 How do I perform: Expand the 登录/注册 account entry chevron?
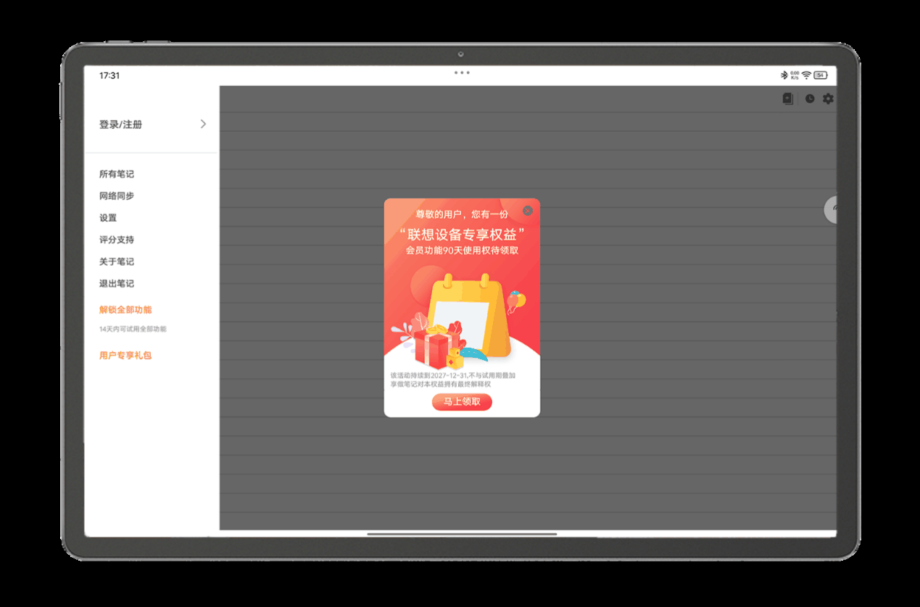click(203, 124)
